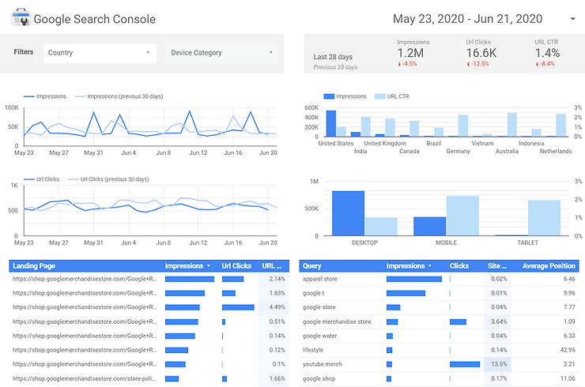Click the -12.5% Url Clicks change indicator
Viewport: 585px width, 387px height.
[477, 64]
